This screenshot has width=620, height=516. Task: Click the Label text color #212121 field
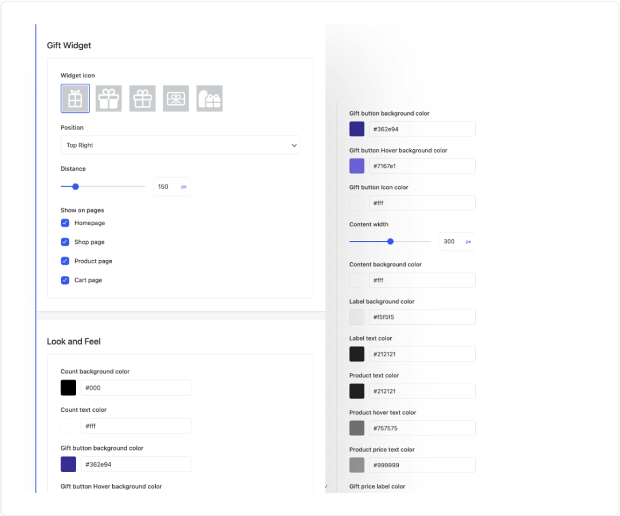[422, 354]
